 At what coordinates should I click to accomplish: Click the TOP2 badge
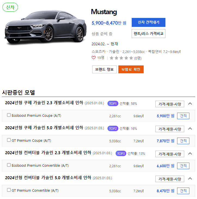point(113,129)
